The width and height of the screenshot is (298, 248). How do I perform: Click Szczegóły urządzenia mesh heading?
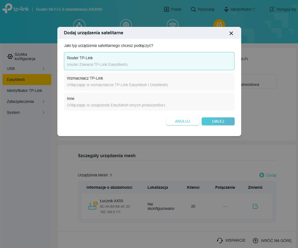tap(107, 156)
